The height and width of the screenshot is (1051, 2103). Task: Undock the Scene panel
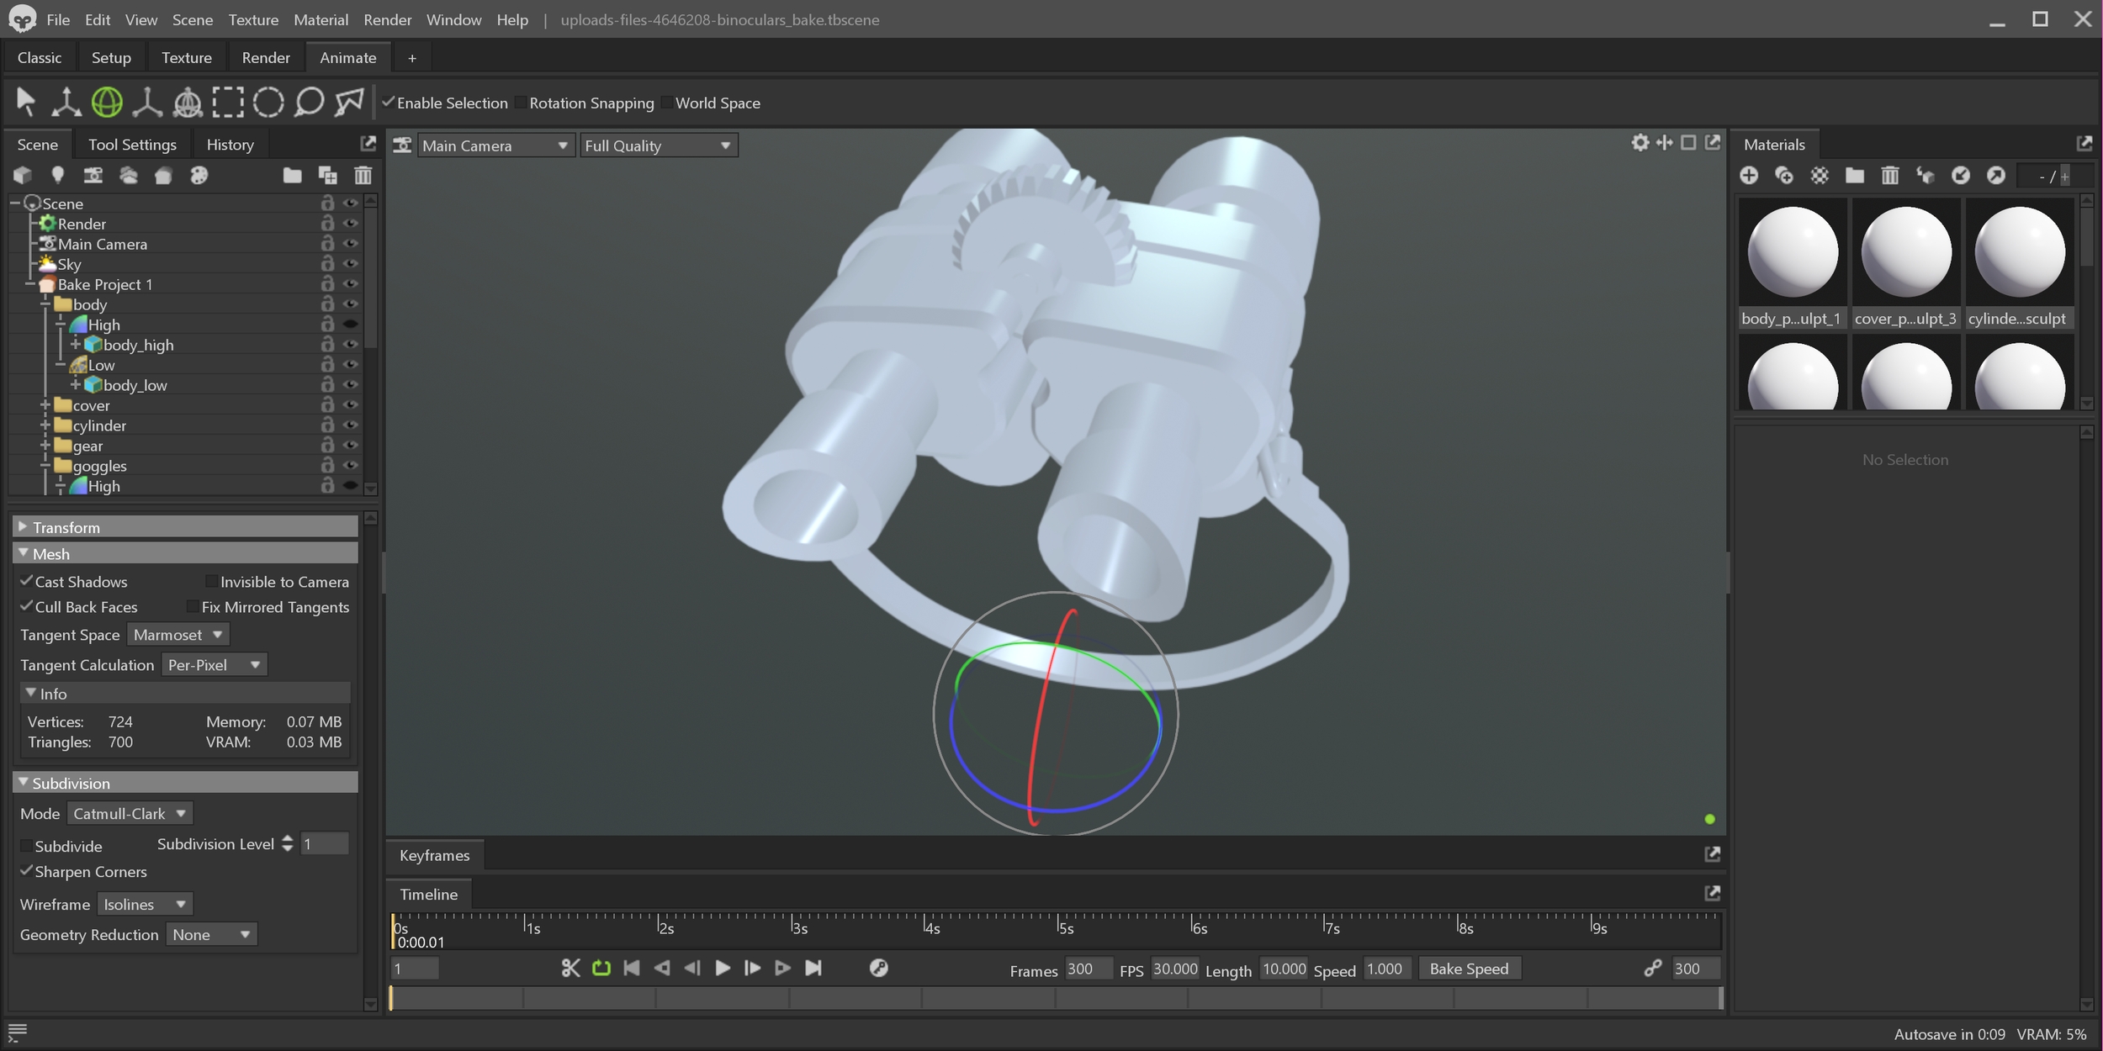368,143
